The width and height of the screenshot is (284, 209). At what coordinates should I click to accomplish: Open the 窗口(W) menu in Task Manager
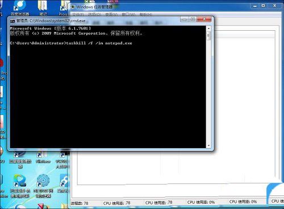128,14
